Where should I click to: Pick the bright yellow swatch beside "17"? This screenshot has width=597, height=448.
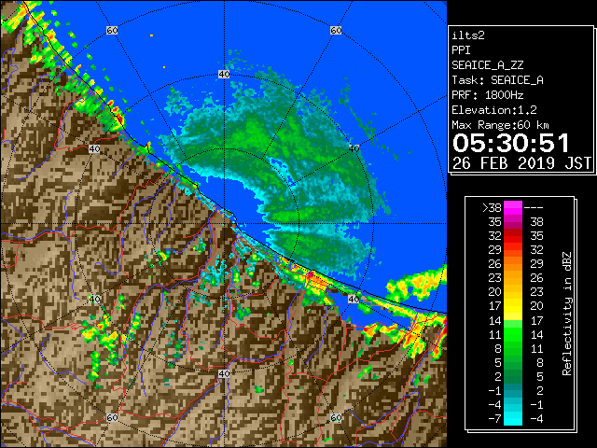[513, 306]
